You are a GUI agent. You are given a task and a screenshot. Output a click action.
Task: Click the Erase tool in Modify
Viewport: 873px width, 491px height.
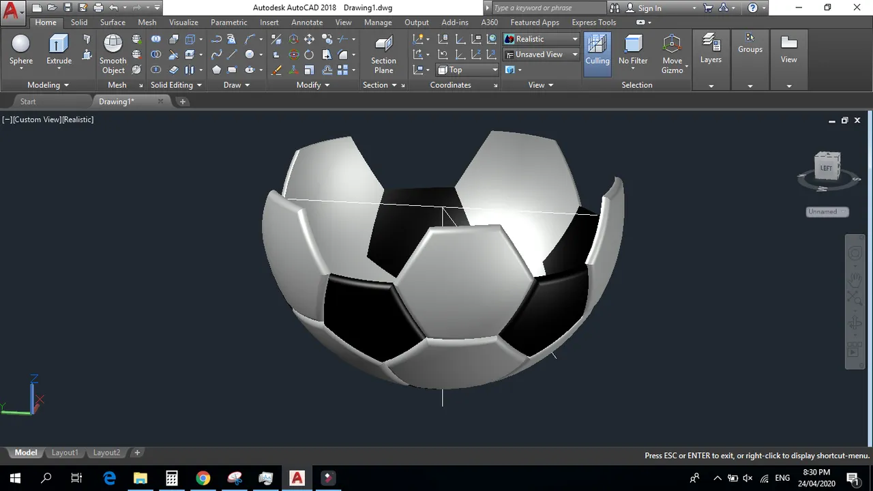pos(276,70)
